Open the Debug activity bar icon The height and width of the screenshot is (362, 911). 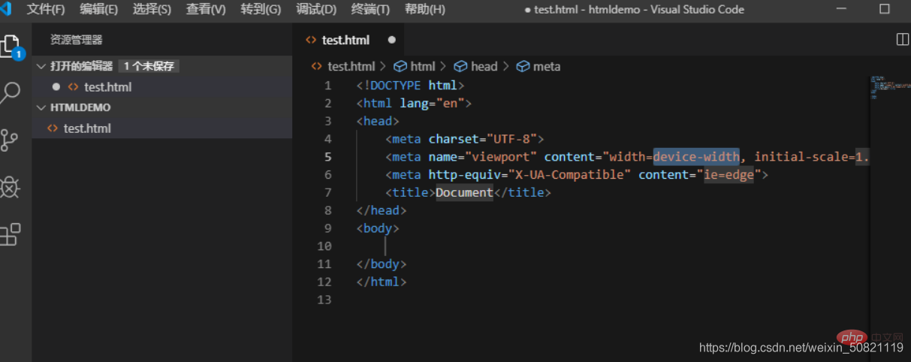9,187
